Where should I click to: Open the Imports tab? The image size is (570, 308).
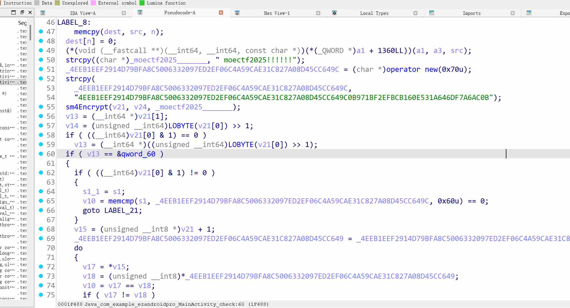pyautogui.click(x=472, y=13)
